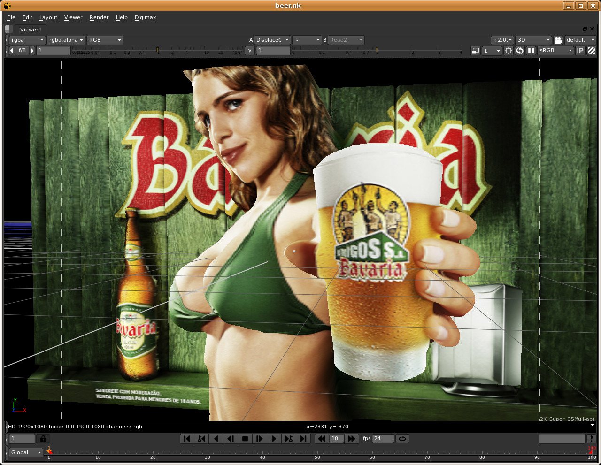Jump to the next keyframe
This screenshot has width=601, height=465.
click(289, 439)
